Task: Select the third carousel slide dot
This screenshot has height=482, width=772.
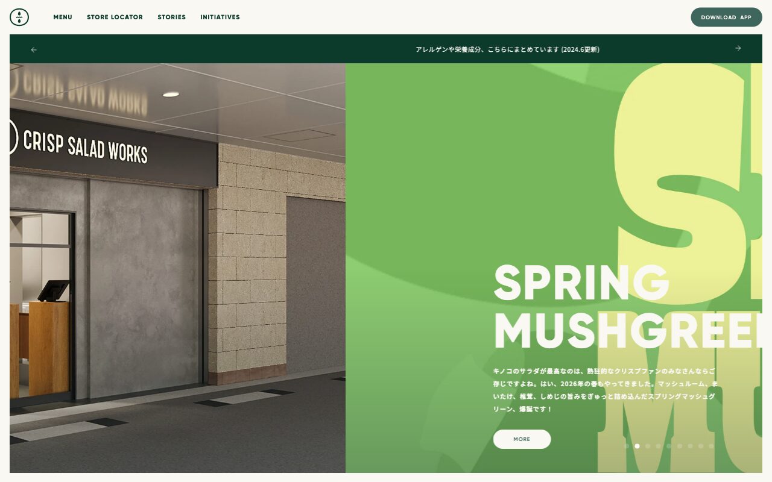Action: 648,446
